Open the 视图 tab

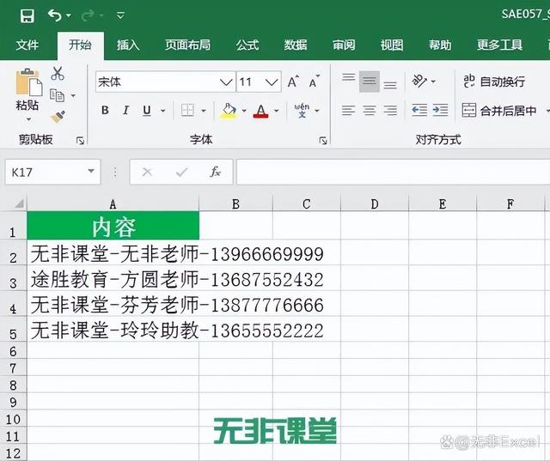pos(392,45)
